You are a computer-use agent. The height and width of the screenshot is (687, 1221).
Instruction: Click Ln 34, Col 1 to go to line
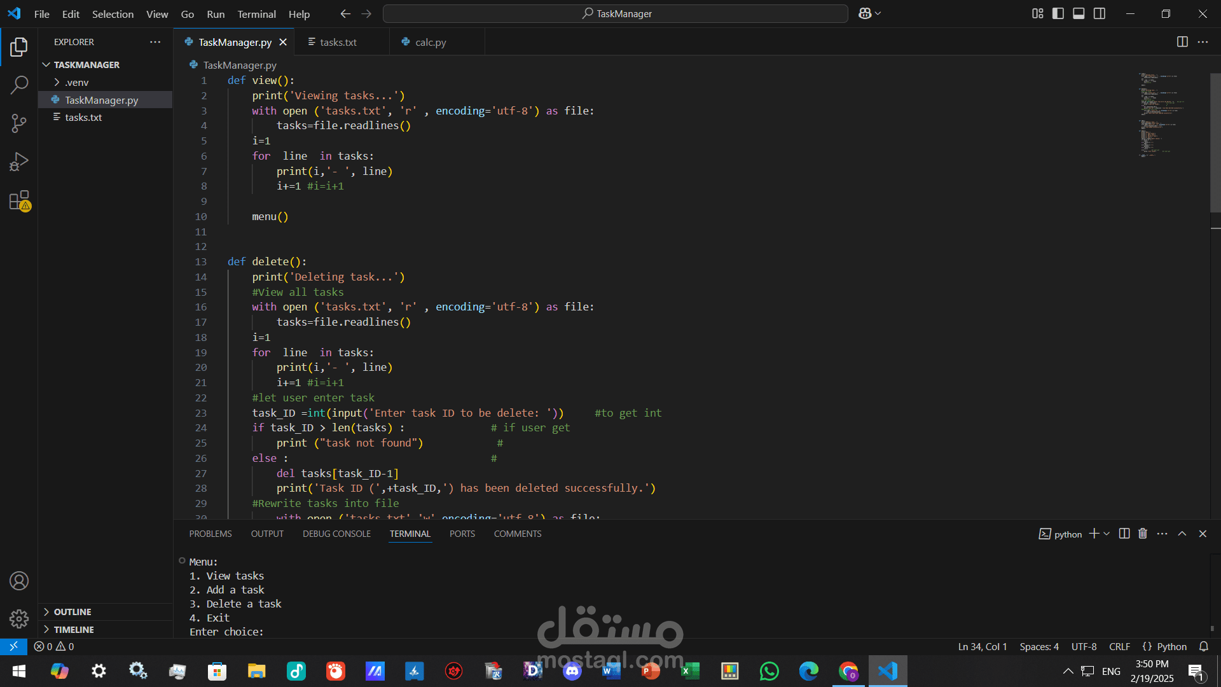coord(983,646)
